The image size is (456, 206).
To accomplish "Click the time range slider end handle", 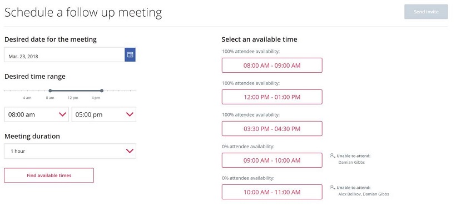I will 102,91.
